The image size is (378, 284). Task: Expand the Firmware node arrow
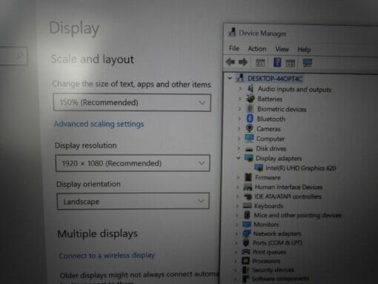pyautogui.click(x=238, y=177)
